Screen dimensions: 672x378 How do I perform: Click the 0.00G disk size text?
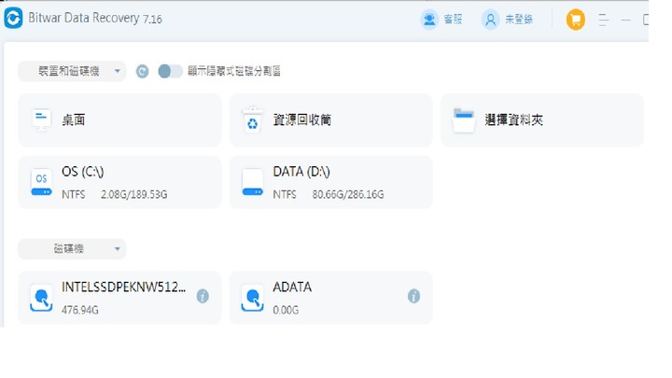point(286,310)
